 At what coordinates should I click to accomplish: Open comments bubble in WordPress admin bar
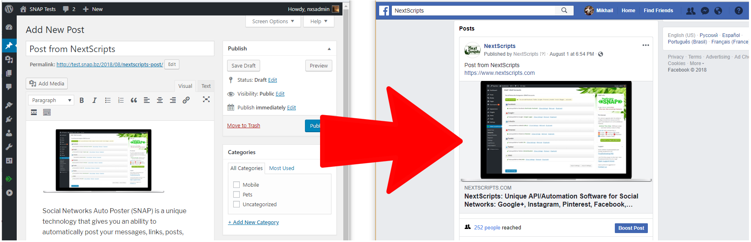(69, 9)
